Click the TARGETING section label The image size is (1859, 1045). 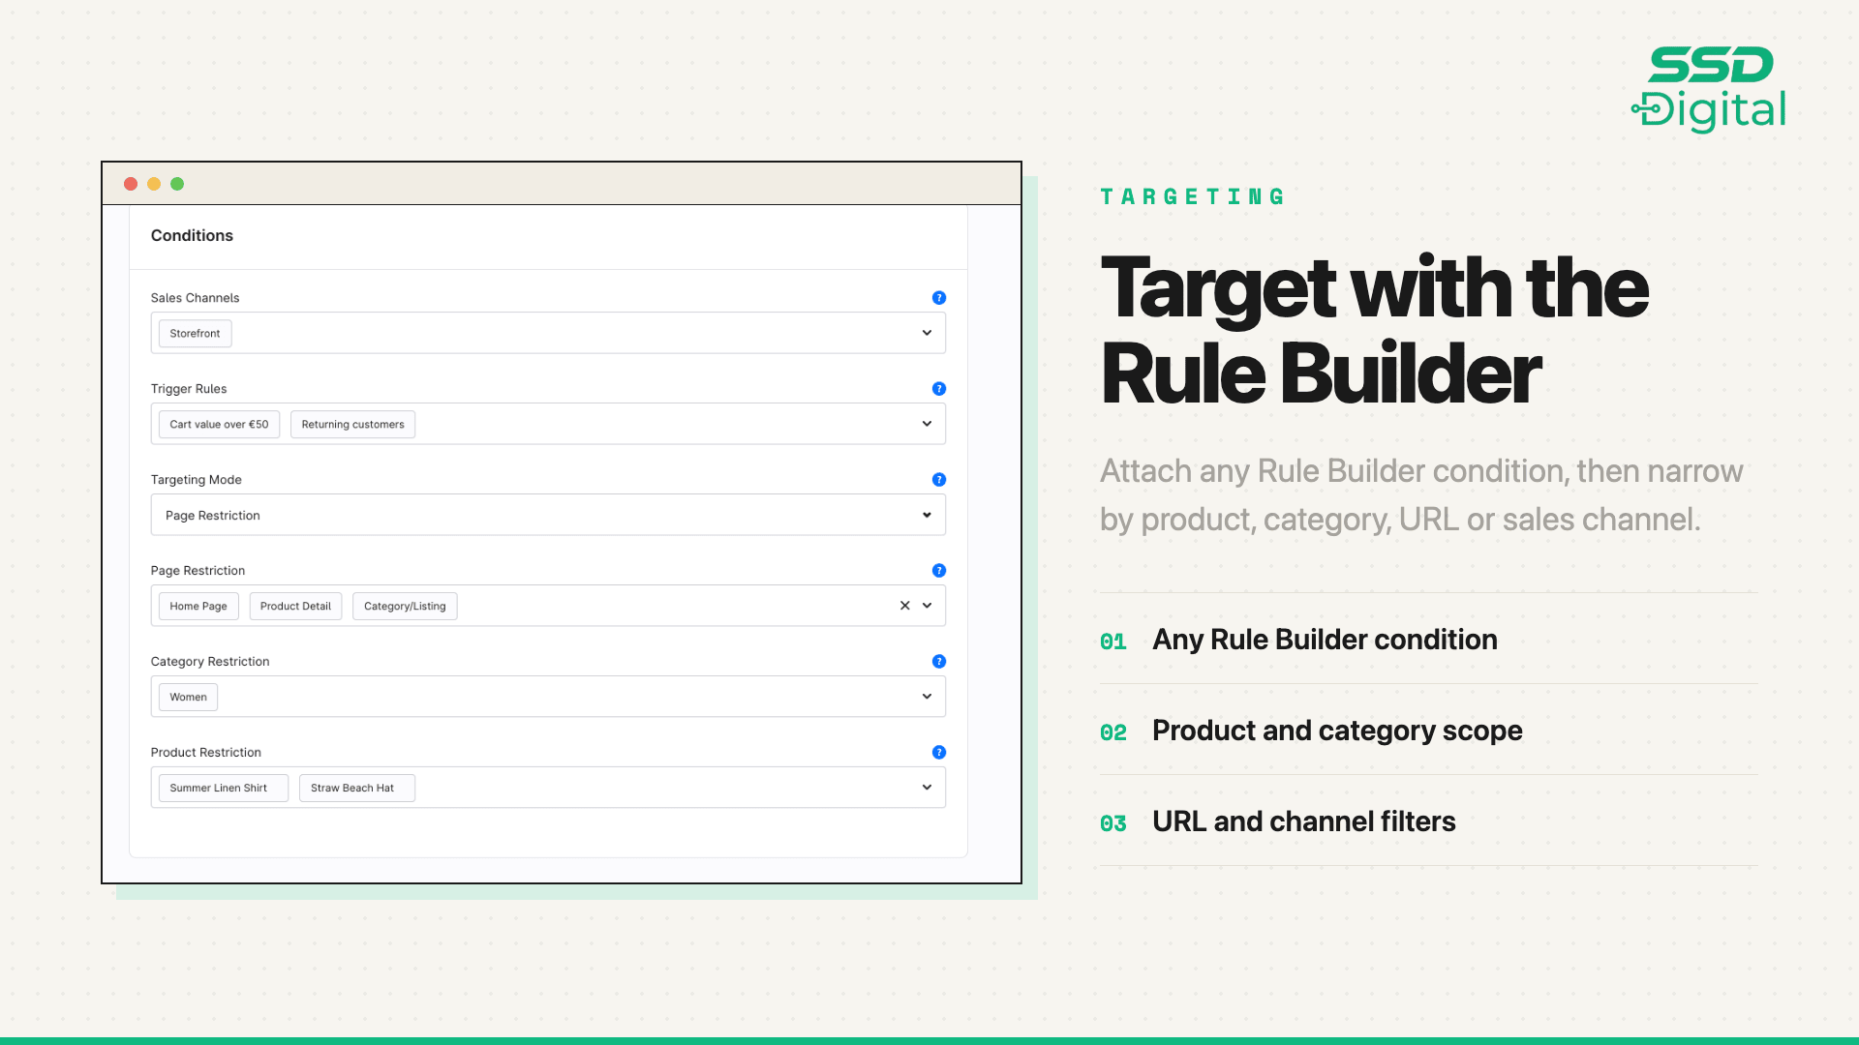(1193, 197)
